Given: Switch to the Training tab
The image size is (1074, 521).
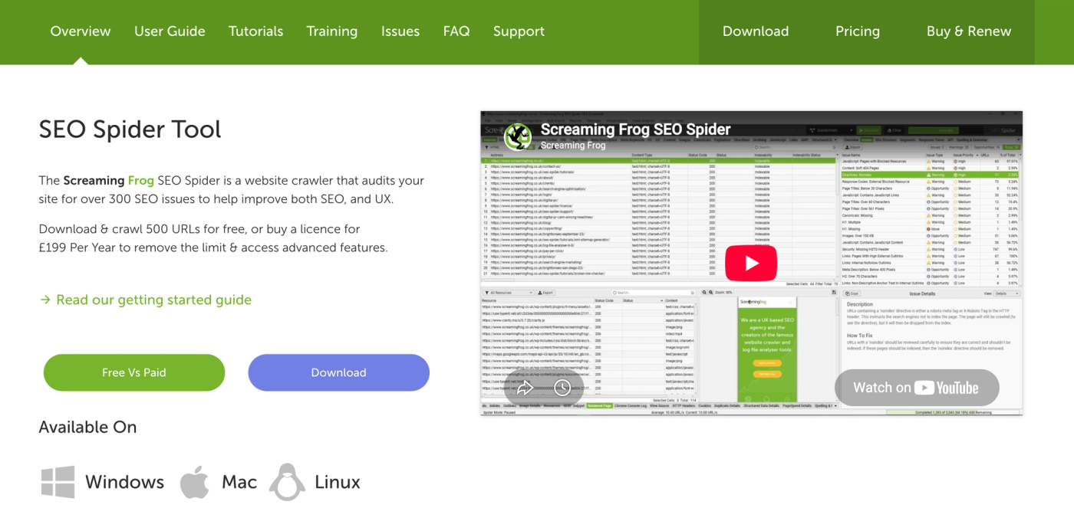Looking at the screenshot, I should [x=332, y=31].
